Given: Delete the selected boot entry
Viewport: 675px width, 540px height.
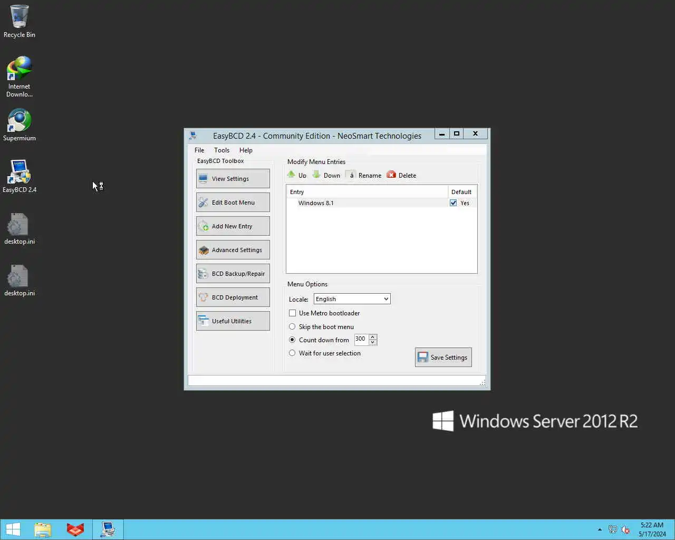Looking at the screenshot, I should coord(401,175).
